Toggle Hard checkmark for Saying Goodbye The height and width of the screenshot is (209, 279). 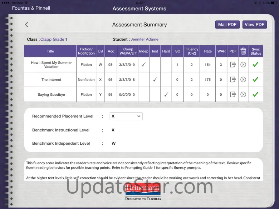pyautogui.click(x=166, y=94)
